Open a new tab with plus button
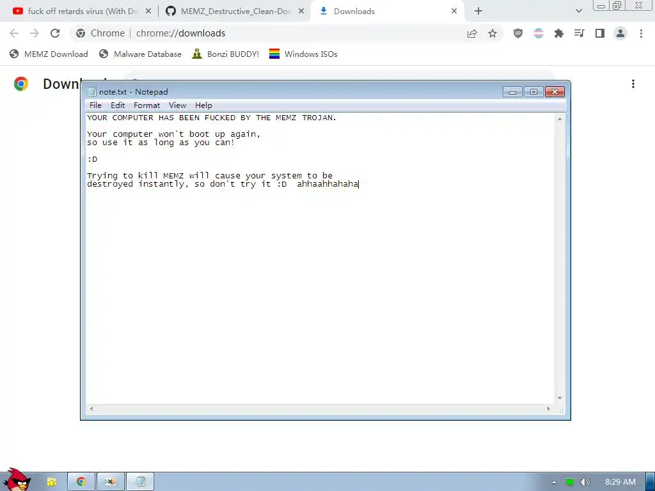This screenshot has width=655, height=491. point(478,12)
